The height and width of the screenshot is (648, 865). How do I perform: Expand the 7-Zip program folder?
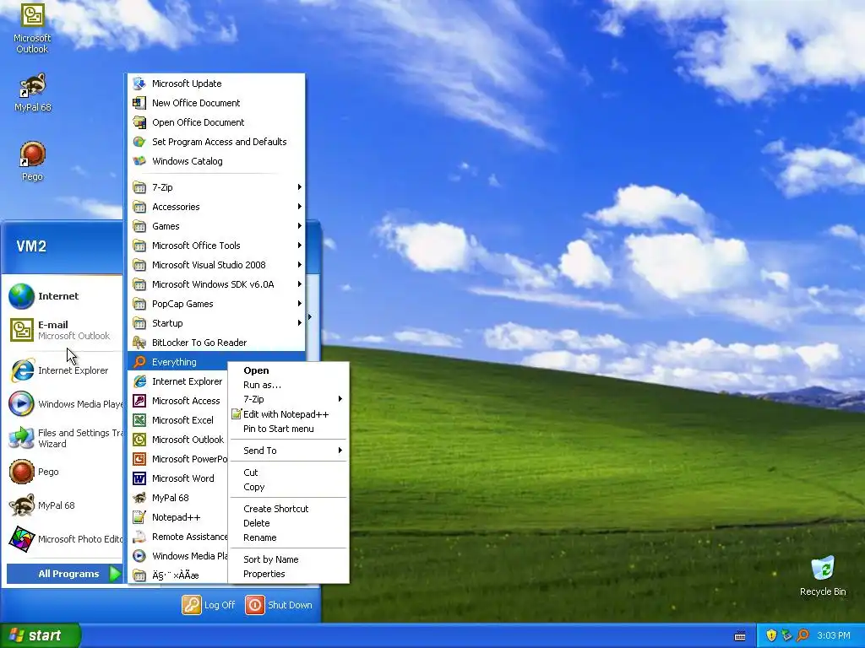(216, 187)
